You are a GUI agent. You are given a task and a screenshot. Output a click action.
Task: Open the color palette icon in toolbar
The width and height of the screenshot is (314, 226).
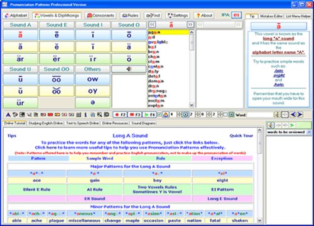pos(15,115)
